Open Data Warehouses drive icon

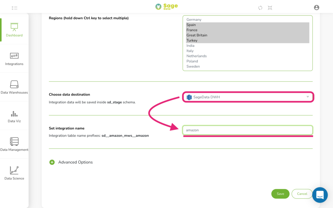tap(14, 84)
